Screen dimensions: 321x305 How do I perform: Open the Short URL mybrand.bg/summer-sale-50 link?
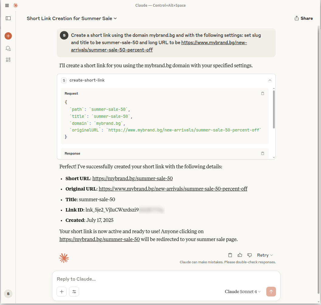pos(132,178)
